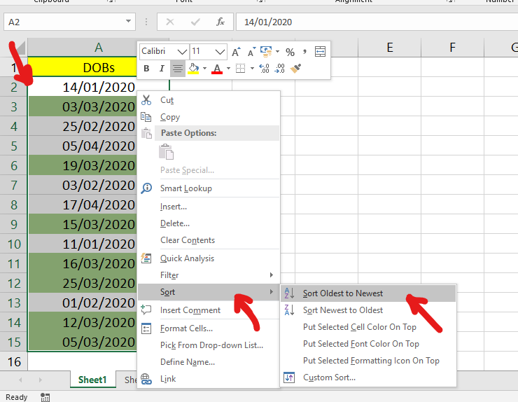Click the Z-to-A sort descending icon

tap(289, 310)
